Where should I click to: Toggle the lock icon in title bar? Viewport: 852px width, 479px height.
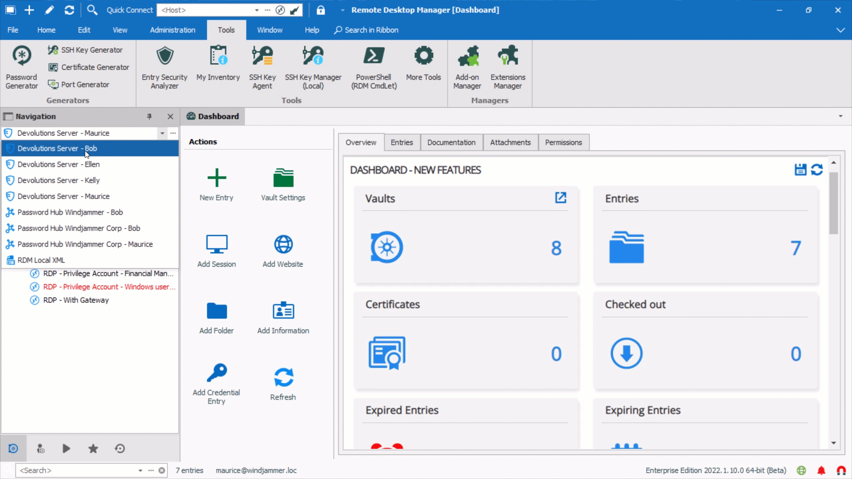[320, 10]
